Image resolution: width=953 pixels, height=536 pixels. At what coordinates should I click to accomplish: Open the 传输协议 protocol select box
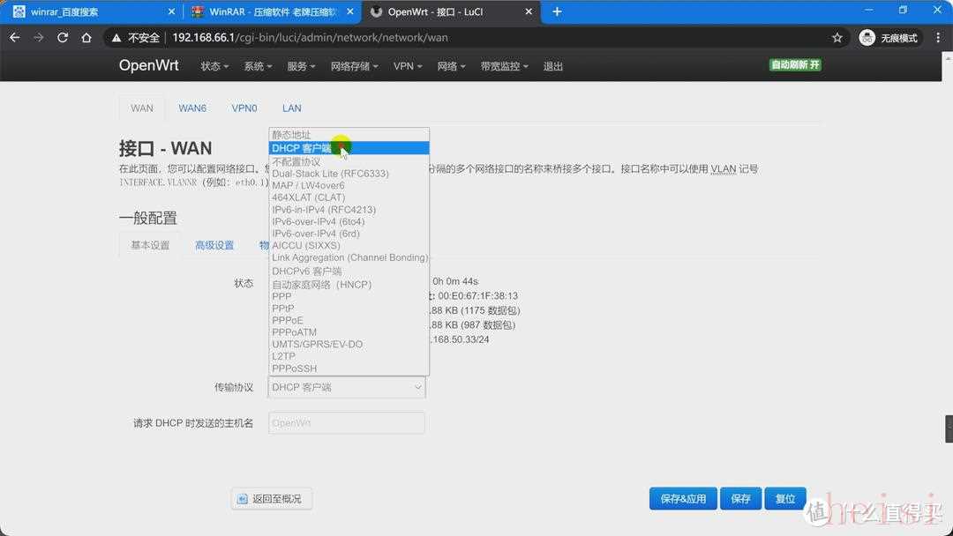click(x=347, y=387)
